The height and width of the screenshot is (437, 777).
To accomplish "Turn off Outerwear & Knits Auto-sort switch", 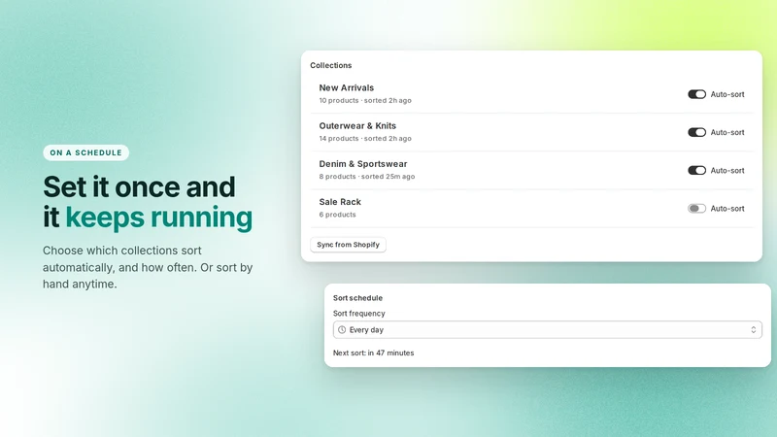I will point(696,132).
